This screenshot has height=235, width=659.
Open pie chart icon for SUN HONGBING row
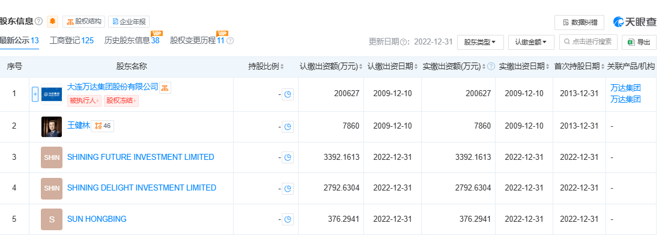(288, 219)
